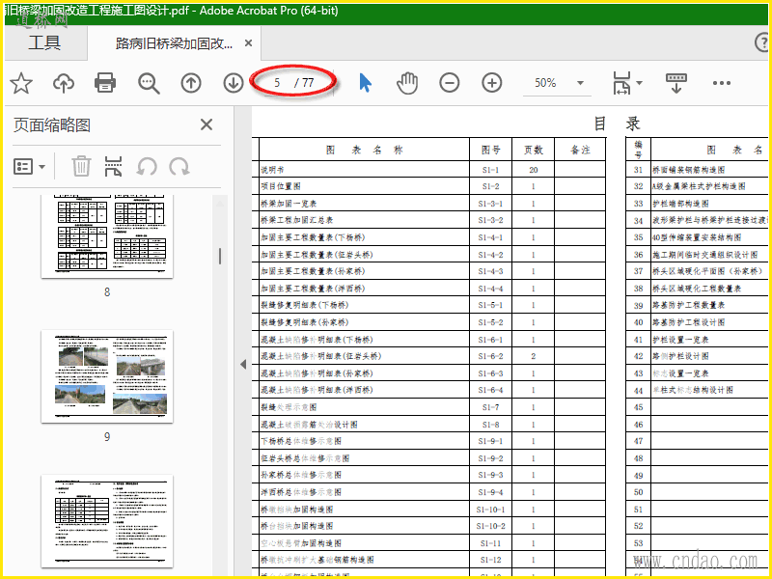This screenshot has height=579, width=772.
Task: Collapse the left navigation pane arrow
Action: (x=243, y=365)
